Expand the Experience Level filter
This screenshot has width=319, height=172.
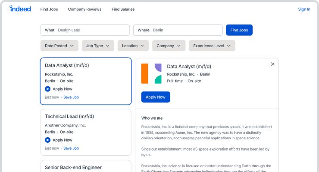coord(212,46)
